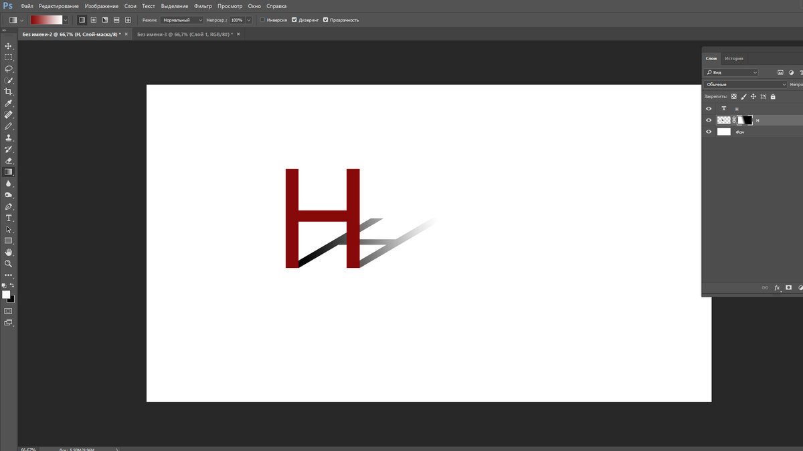Screen dimensions: 803x451
Task: Select the Zoom tool
Action: (x=9, y=263)
